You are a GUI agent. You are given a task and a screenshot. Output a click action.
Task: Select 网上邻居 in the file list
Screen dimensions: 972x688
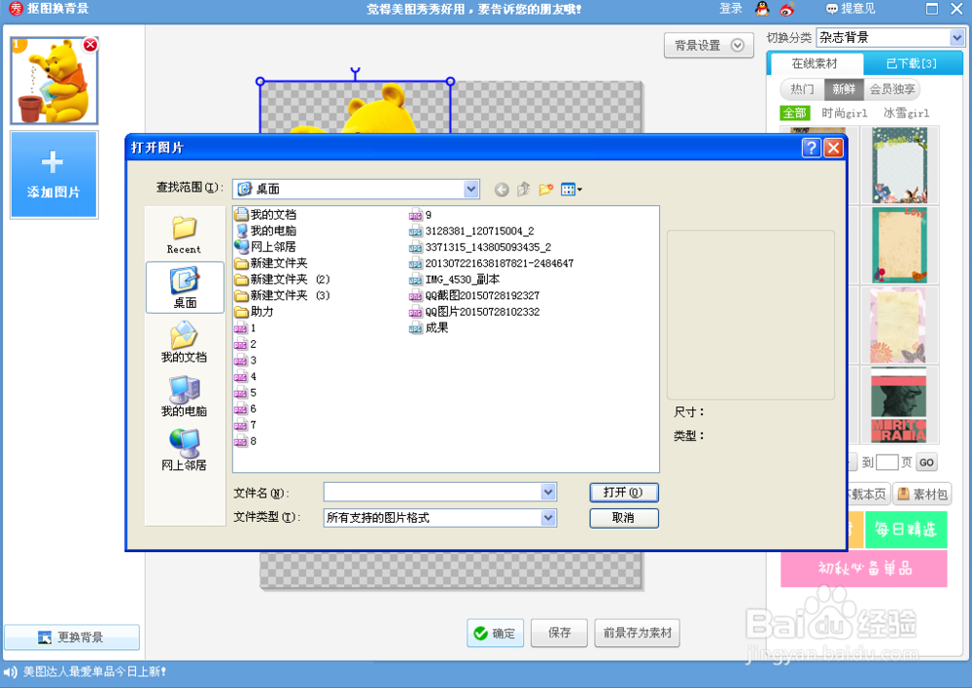pos(265,247)
